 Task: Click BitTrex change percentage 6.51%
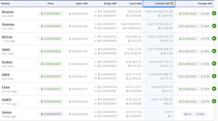tap(205, 39)
